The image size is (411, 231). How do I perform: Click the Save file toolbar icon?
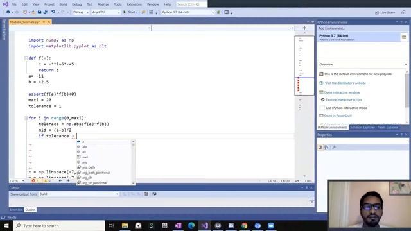coord(39,12)
